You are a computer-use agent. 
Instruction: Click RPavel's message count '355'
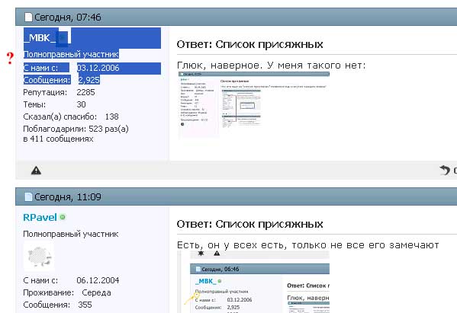[85, 305]
